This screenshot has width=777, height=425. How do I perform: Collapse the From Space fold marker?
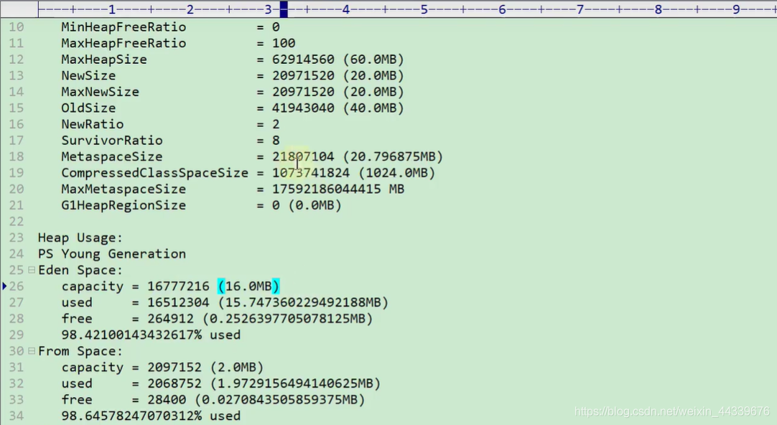32,351
